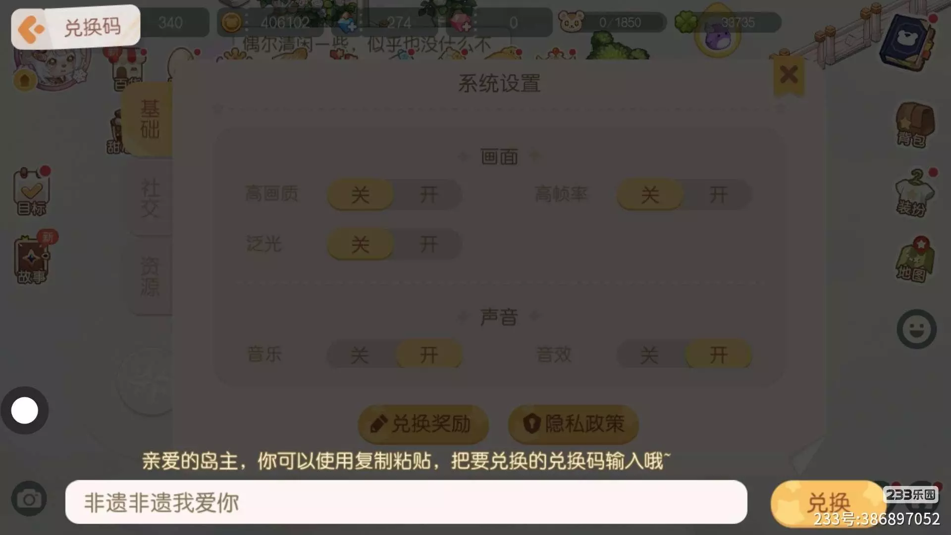Switch 泛光 bloom to 开

click(x=428, y=244)
